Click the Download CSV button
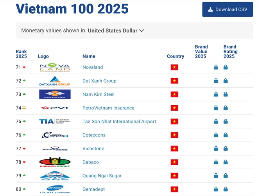This screenshot has width=258, height=196. click(228, 9)
